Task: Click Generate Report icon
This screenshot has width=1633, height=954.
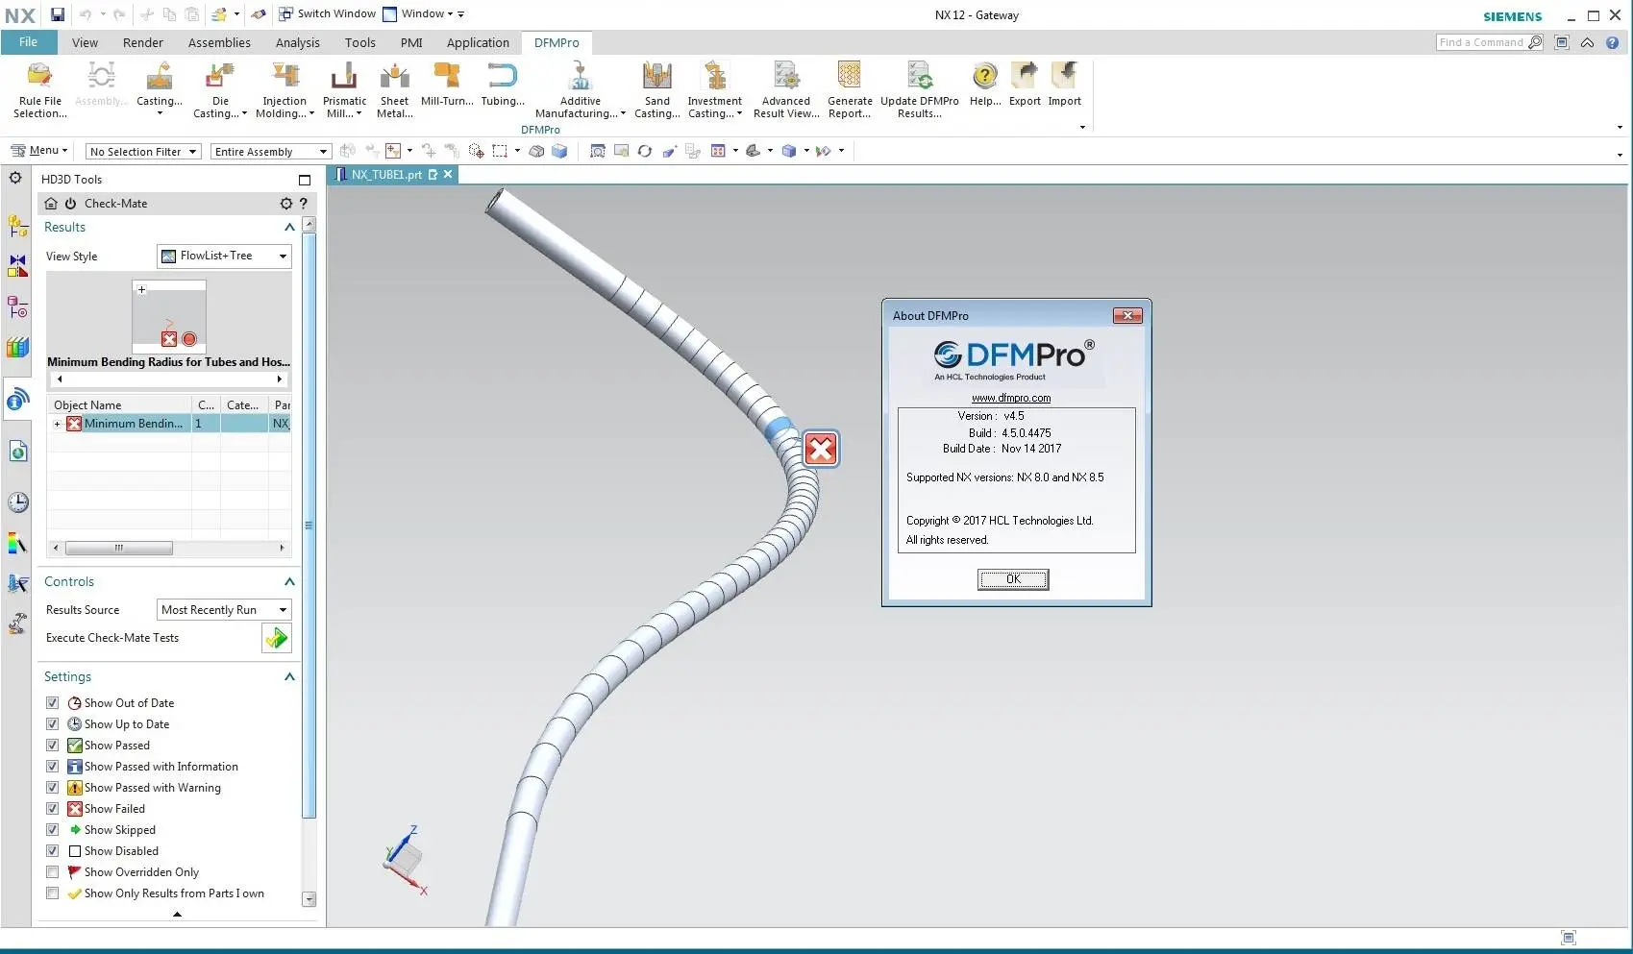Action: (850, 89)
